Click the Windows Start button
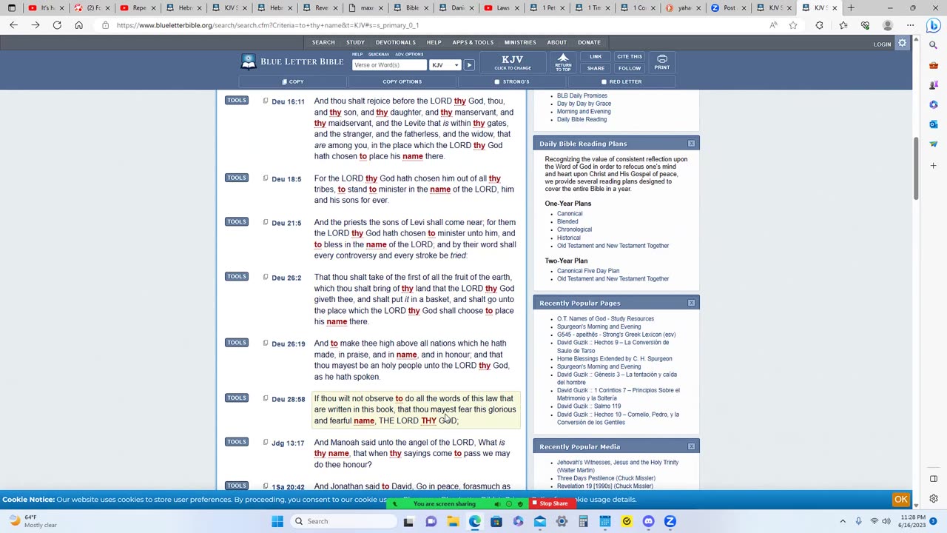Screen dimensions: 947x533 [x=277, y=521]
